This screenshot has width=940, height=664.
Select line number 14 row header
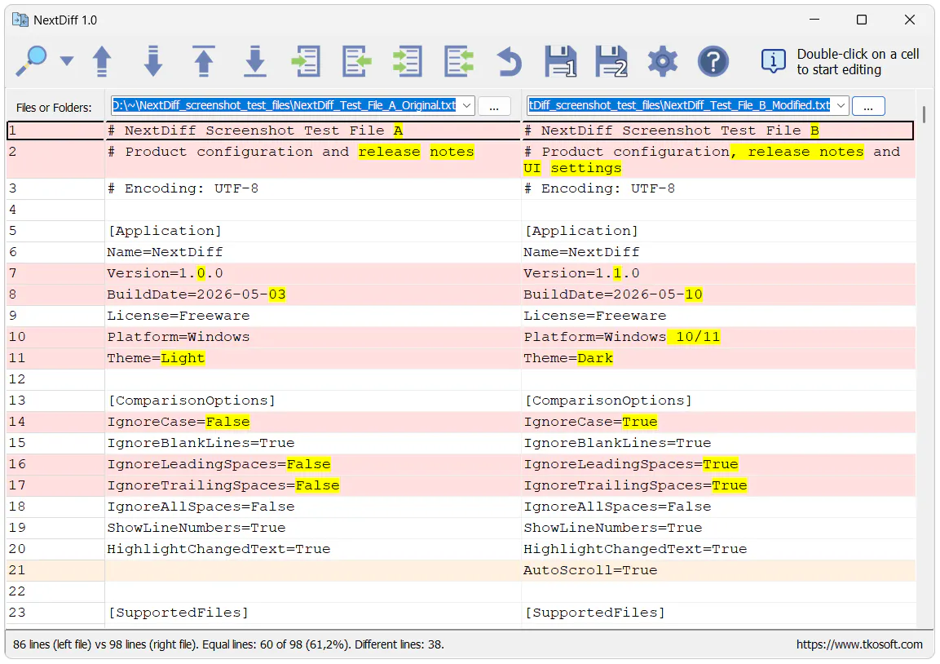55,422
